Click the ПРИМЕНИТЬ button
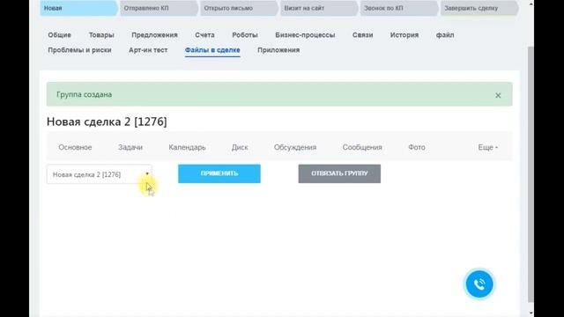Screen dimensions: 564x317 click(x=219, y=173)
